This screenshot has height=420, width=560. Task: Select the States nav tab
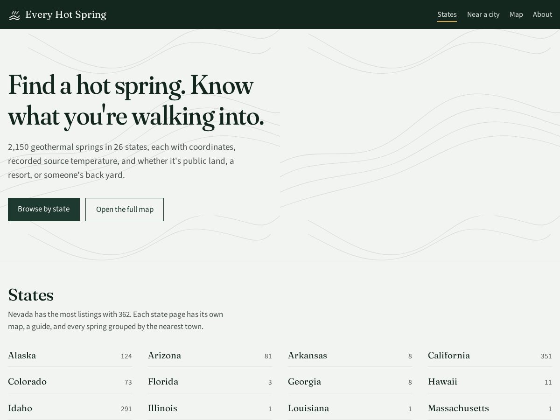coord(447,14)
